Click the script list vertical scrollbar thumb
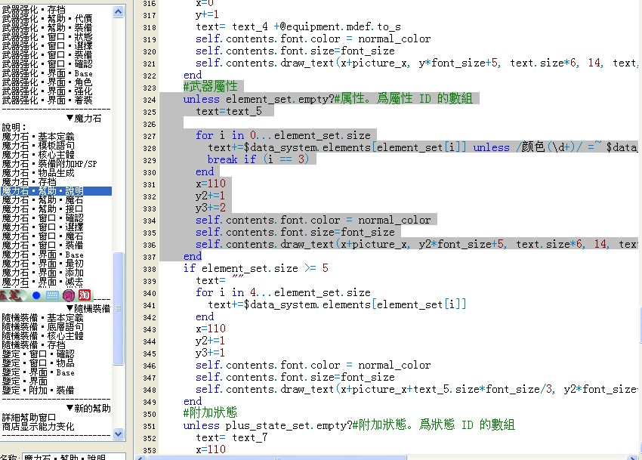Image resolution: width=642 pixels, height=460 pixels. pyautogui.click(x=119, y=308)
